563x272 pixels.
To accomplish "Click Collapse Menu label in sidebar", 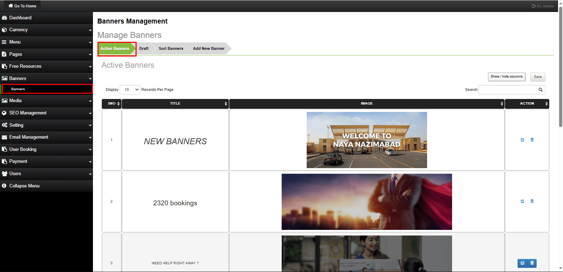I will pos(24,186).
